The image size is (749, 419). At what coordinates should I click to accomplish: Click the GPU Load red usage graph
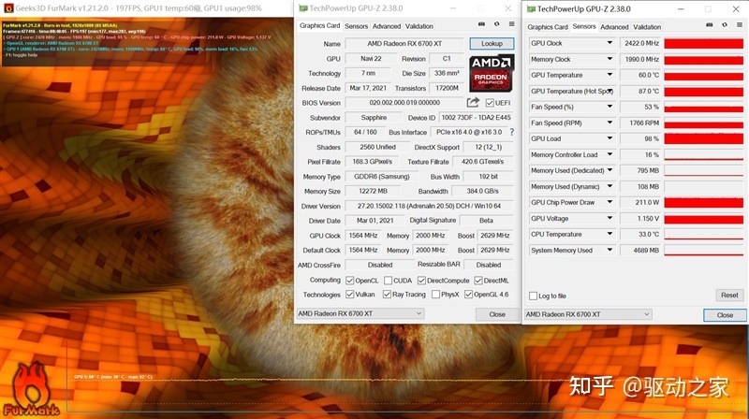coord(704,138)
